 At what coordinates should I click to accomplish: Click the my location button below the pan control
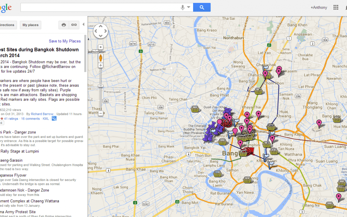[101, 47]
